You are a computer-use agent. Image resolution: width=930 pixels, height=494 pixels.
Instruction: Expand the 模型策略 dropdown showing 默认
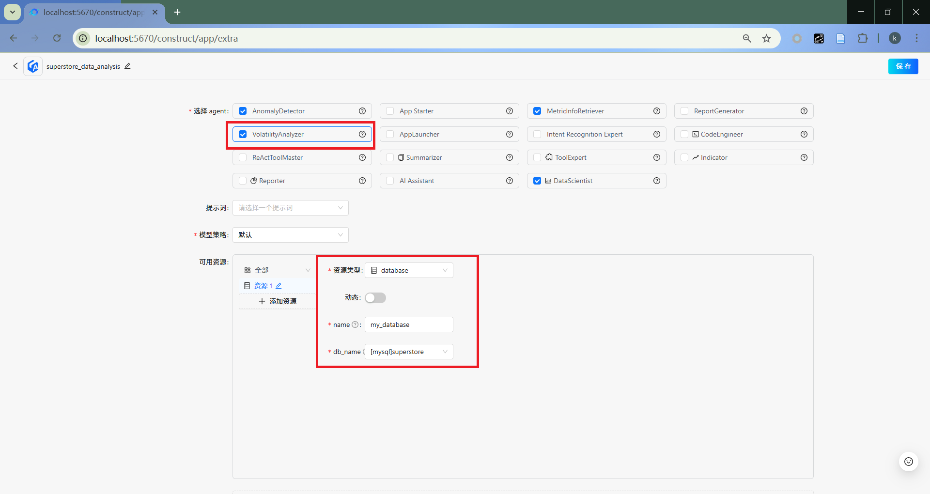coord(290,235)
